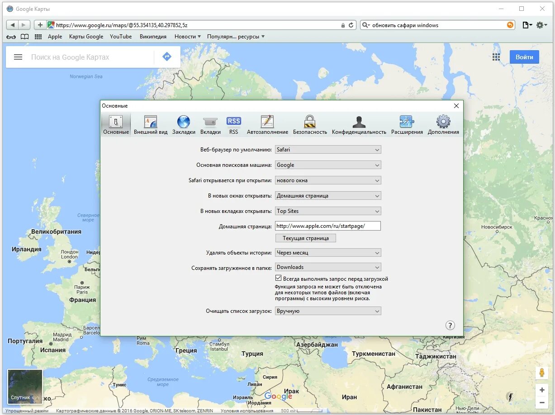
Task: Open the Autofill (Автозаполнение) preferences tab
Action: coord(267,124)
